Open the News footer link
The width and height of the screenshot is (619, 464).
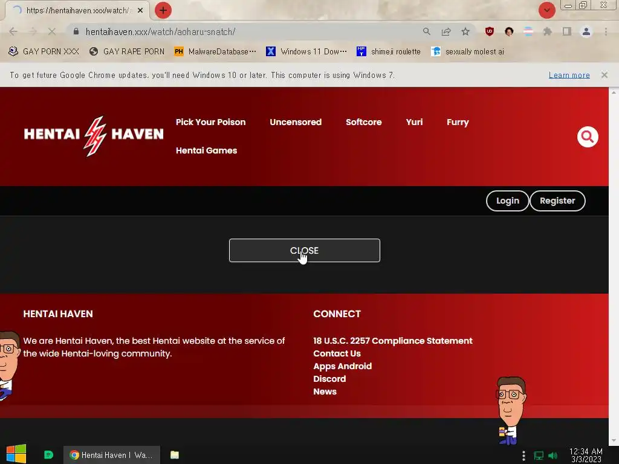325,391
